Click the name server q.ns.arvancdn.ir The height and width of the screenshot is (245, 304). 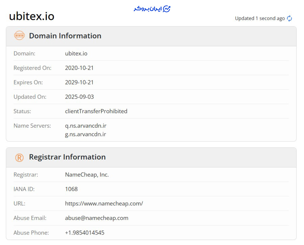click(x=86, y=125)
